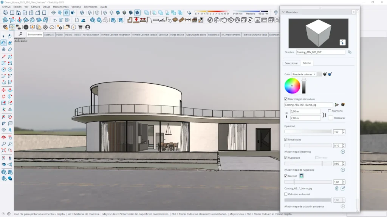
Task: Open Extension Warehouse shopping cart icon
Action: point(80,27)
